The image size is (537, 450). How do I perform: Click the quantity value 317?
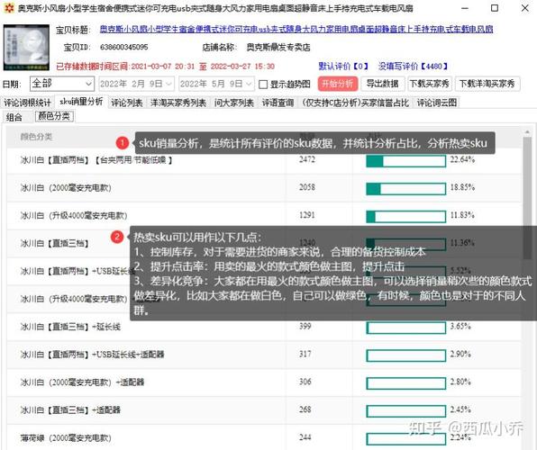(x=305, y=354)
